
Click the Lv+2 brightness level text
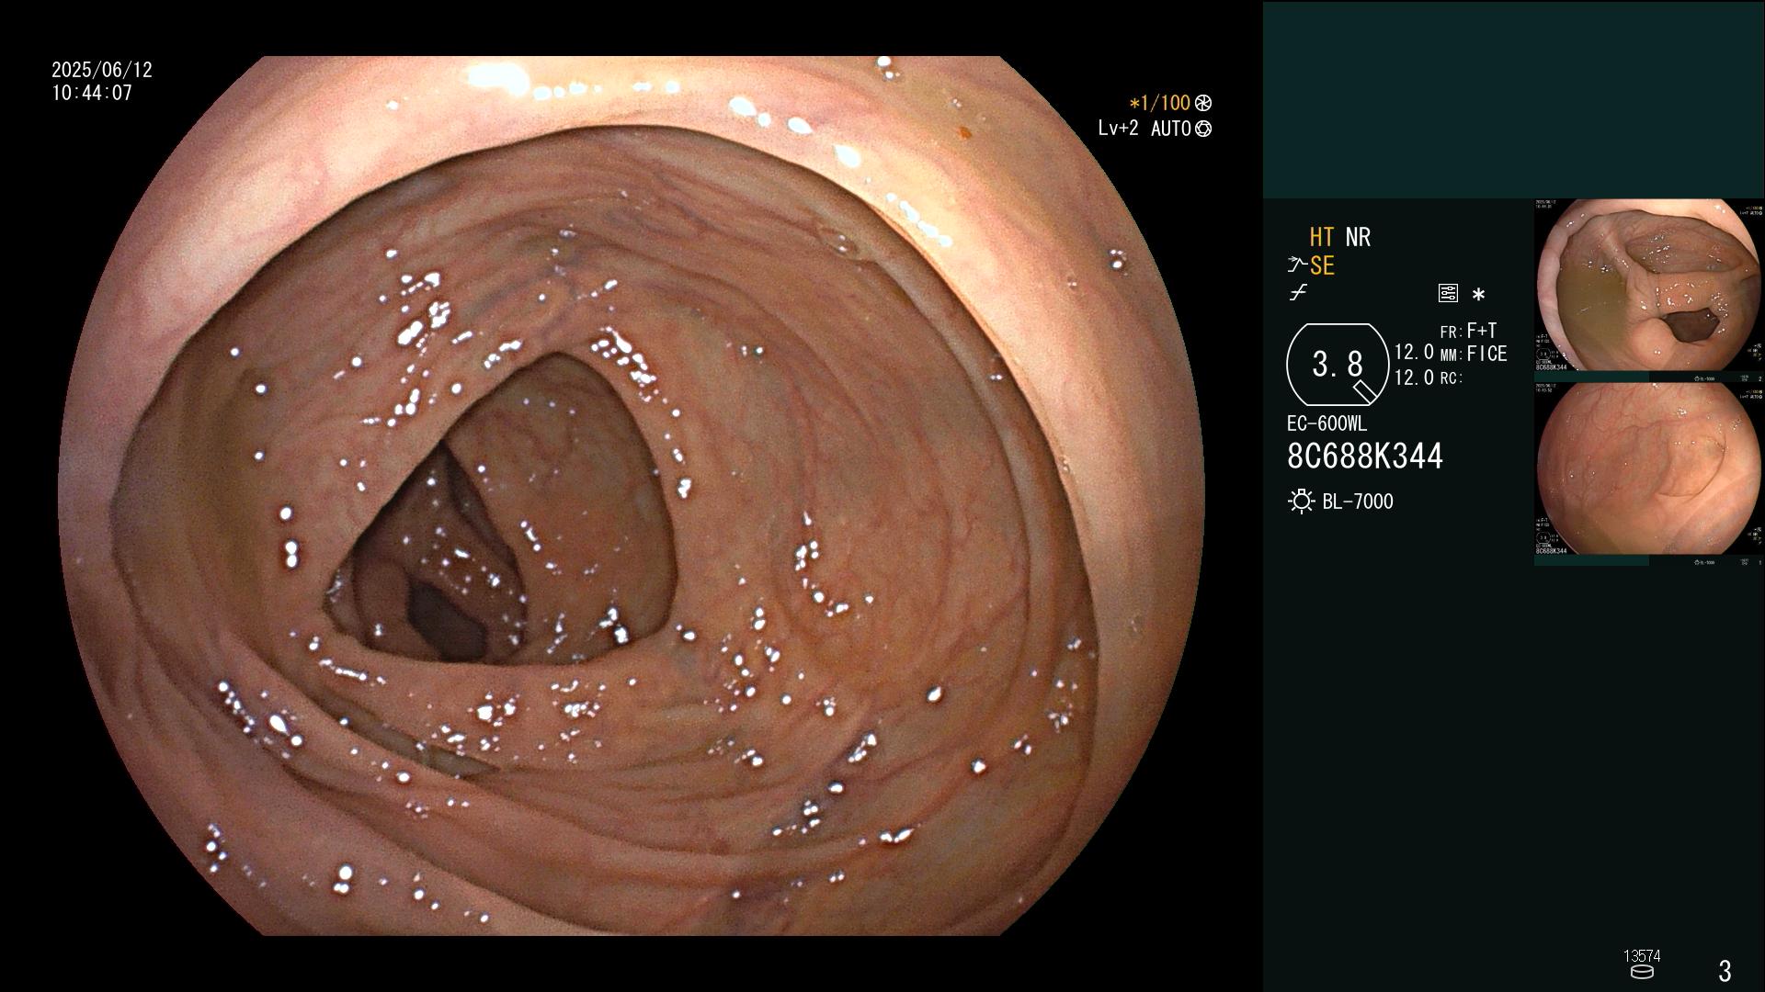point(1118,129)
